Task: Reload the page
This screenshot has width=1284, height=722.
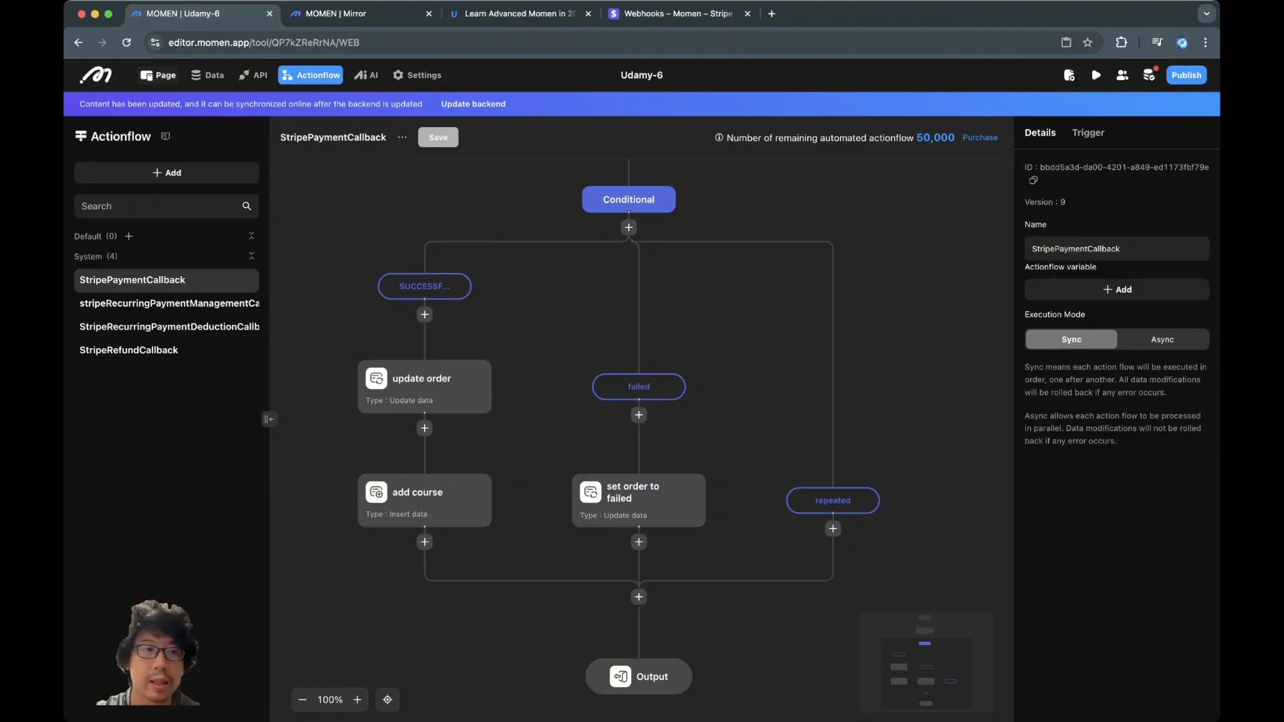Action: point(126,43)
